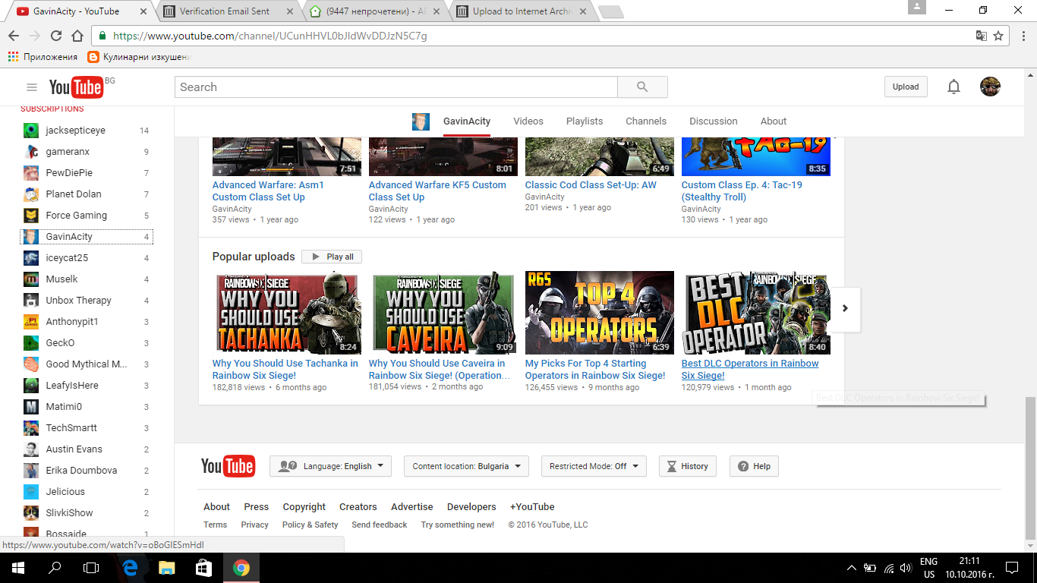1037x583 pixels.
Task: Expand the Language: English dropdown
Action: (x=330, y=466)
